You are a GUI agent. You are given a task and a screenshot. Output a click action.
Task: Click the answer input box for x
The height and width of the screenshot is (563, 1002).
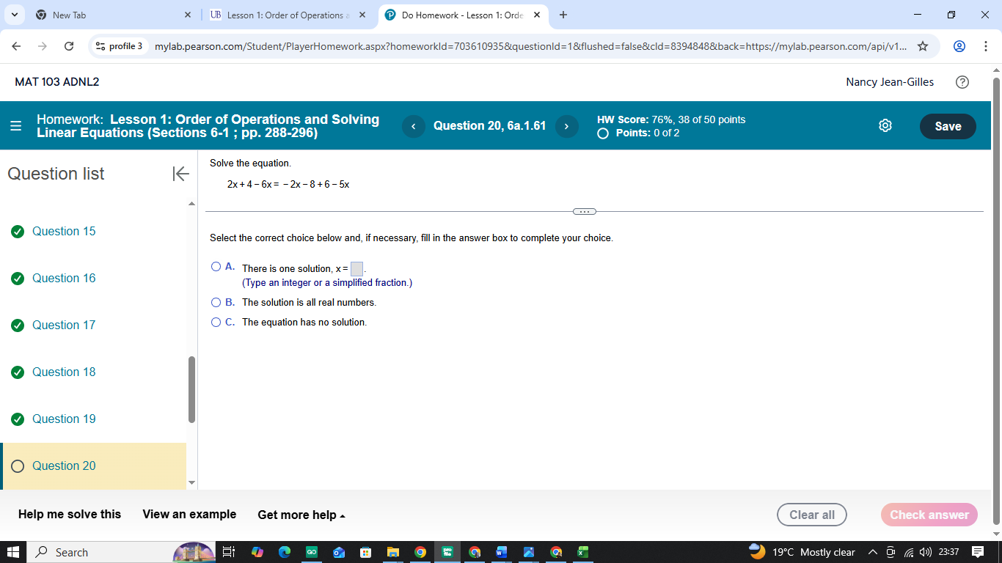coord(356,268)
